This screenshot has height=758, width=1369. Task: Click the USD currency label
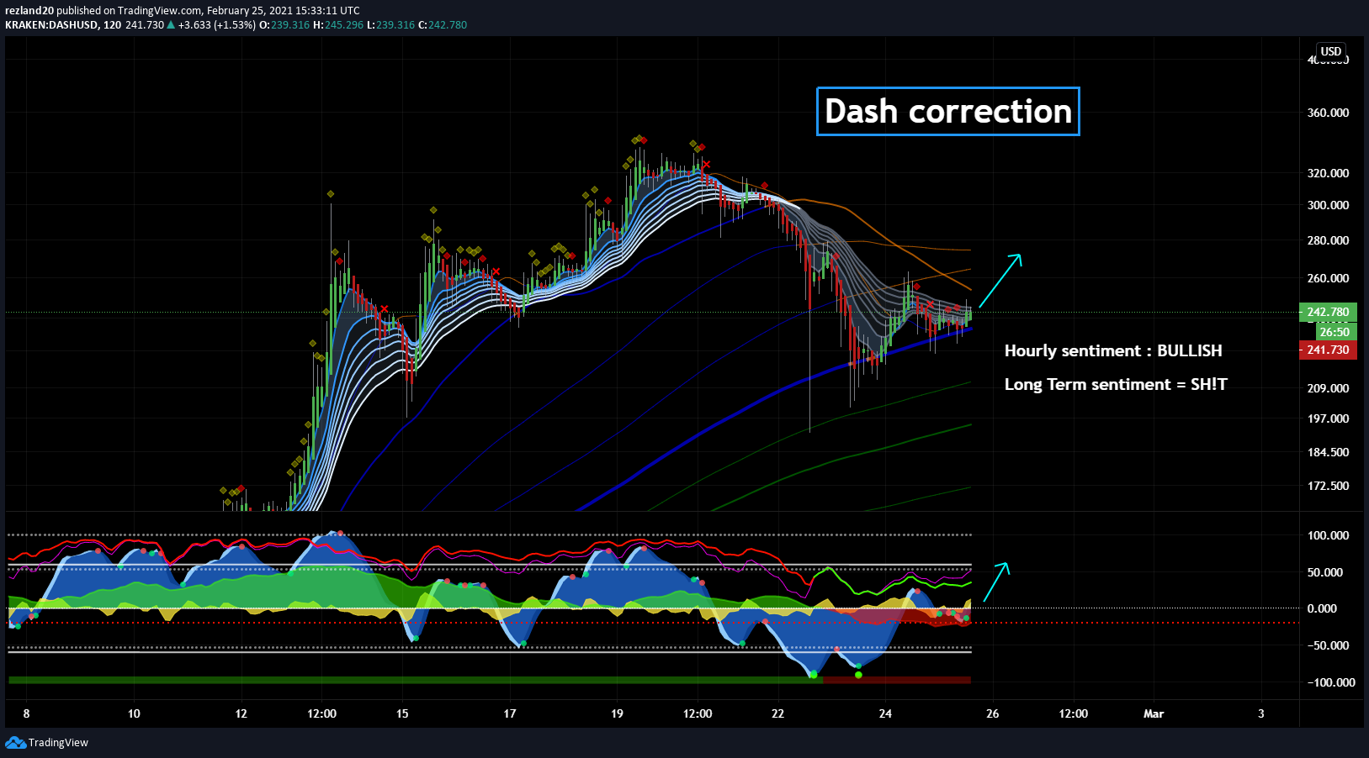pos(1330,51)
